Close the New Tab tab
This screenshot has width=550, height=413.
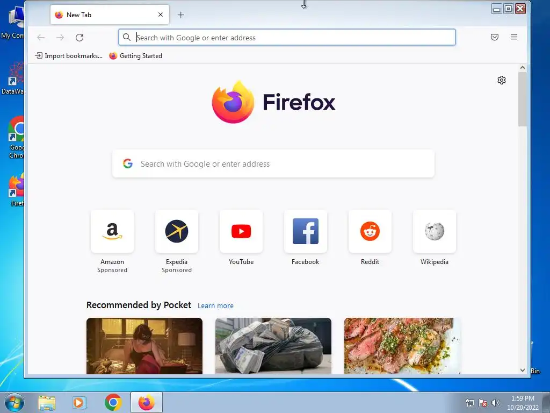160,15
